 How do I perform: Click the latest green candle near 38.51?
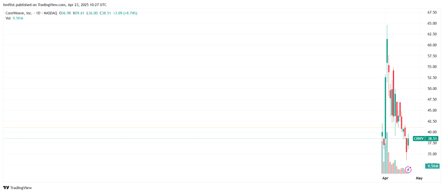click(408, 142)
